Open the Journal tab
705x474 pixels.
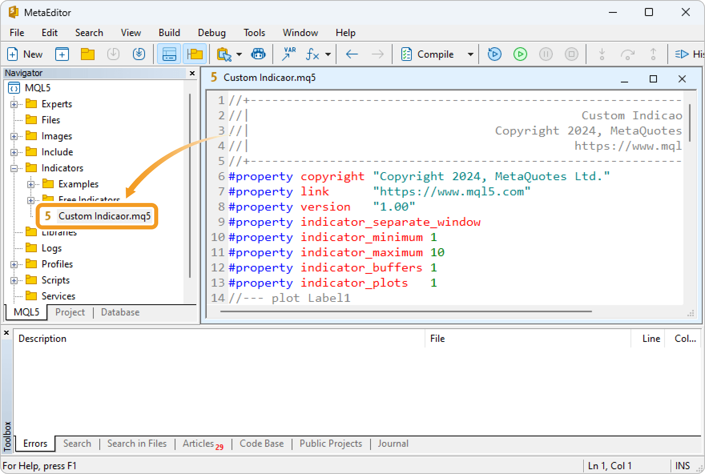393,444
